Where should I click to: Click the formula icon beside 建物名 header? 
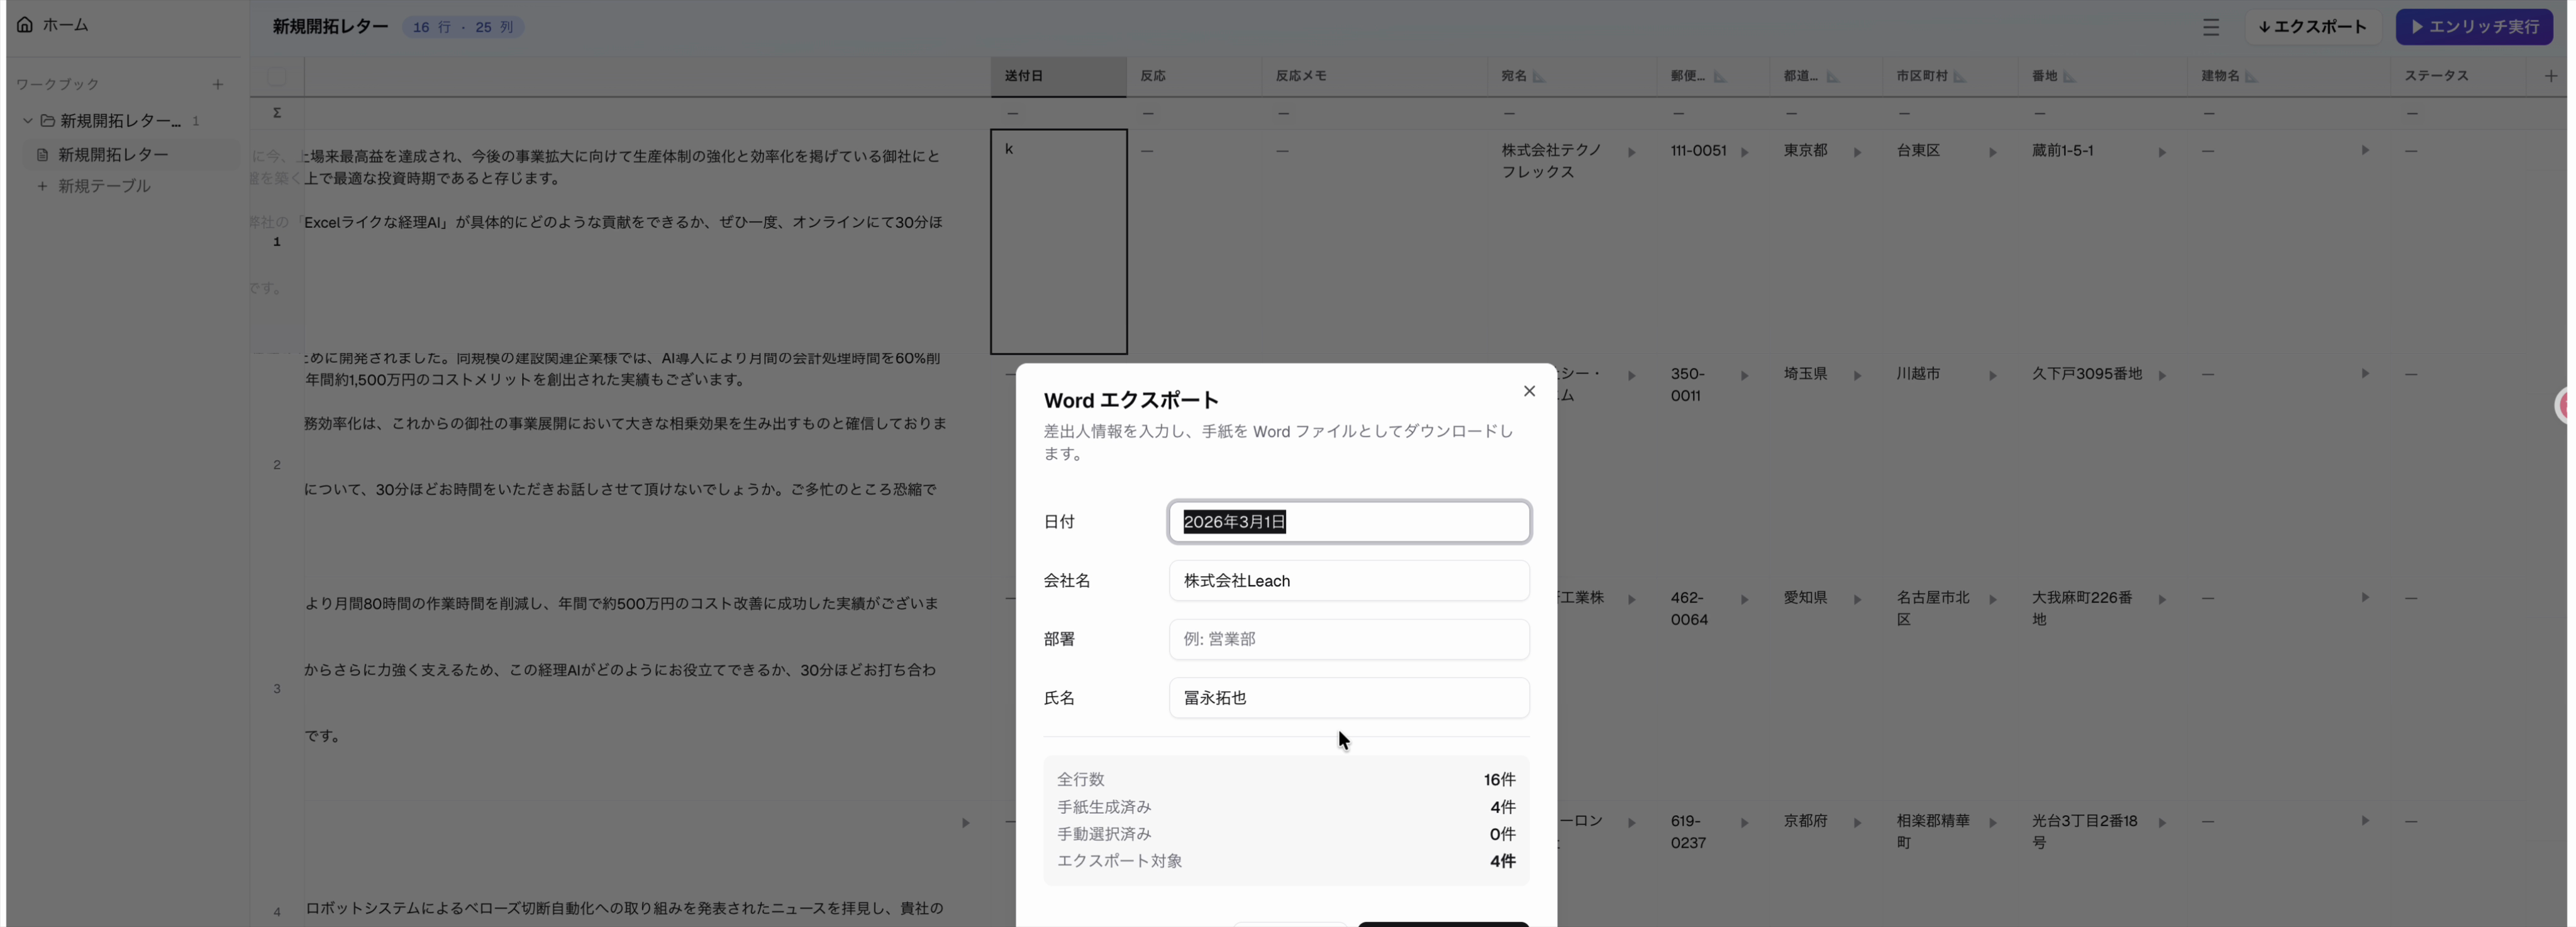point(2250,77)
